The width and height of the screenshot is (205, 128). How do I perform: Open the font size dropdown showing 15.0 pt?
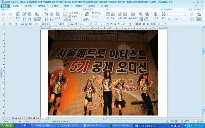tap(105, 24)
